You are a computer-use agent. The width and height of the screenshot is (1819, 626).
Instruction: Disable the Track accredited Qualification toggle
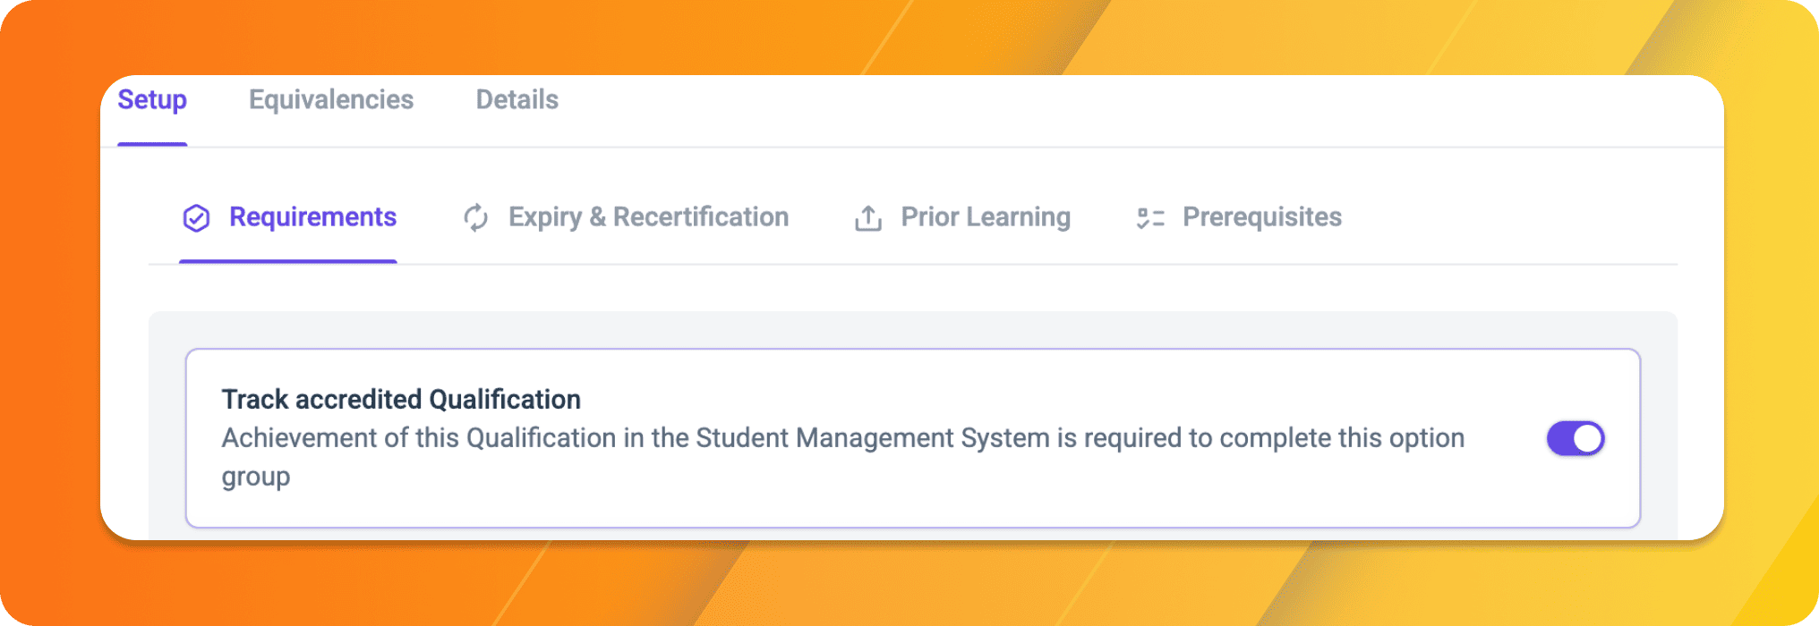pos(1576,438)
